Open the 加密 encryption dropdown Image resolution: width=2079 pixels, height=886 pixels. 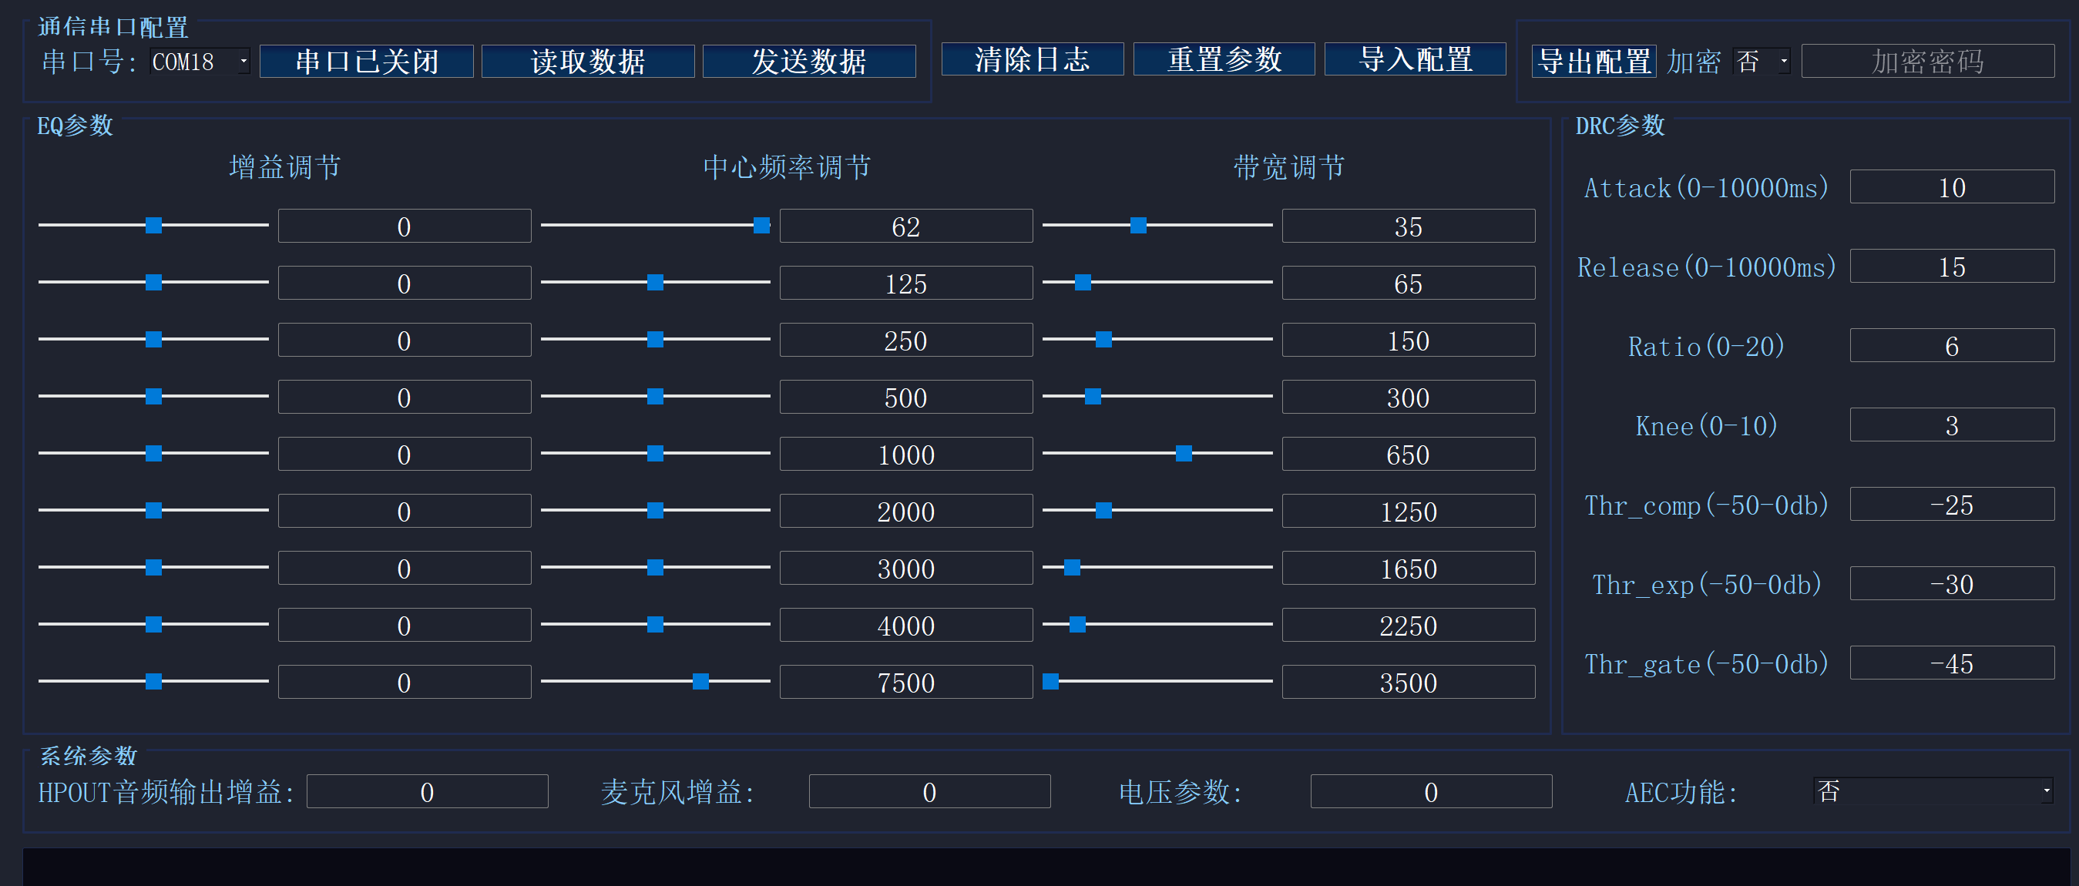(x=1760, y=62)
